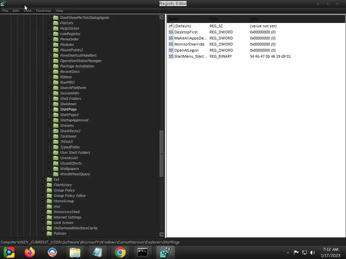Image resolution: width=346 pixels, height=259 pixels.
Task: Click the REG_BINARY type cell
Action: (220, 56)
